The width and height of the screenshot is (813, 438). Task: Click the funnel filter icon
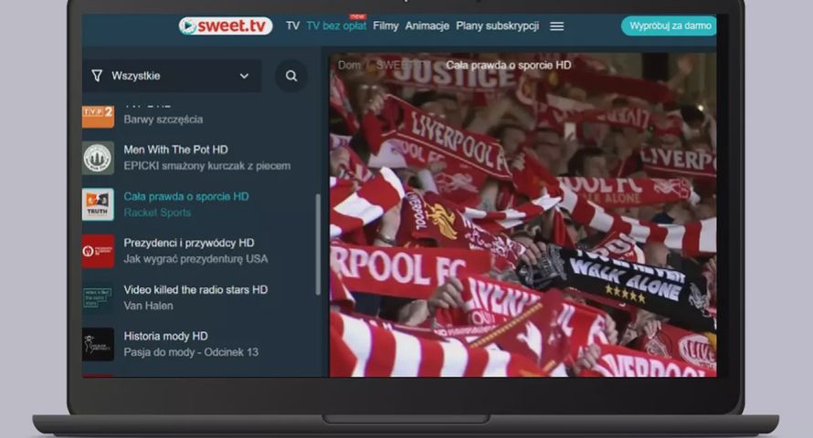(x=97, y=76)
